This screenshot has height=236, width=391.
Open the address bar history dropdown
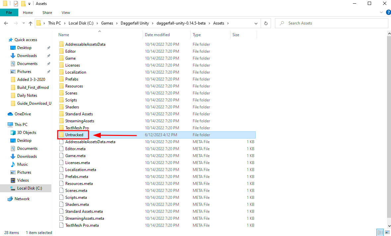point(256,24)
